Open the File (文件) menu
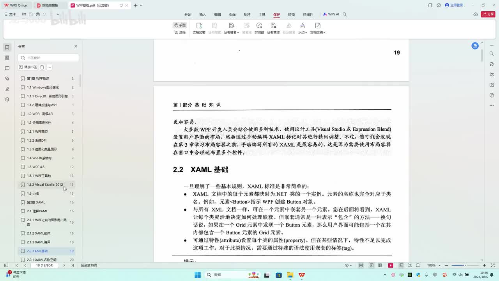The height and width of the screenshot is (281, 499). coord(10,14)
